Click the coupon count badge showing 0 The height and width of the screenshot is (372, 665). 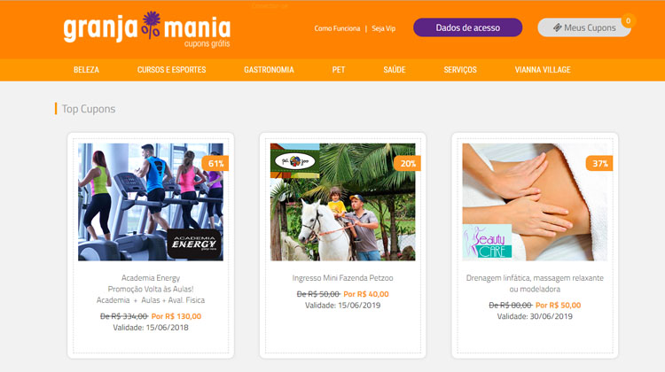[628, 20]
